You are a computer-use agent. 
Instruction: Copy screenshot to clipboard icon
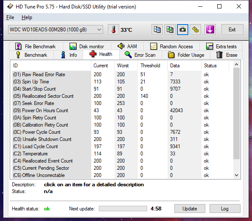[170, 30]
